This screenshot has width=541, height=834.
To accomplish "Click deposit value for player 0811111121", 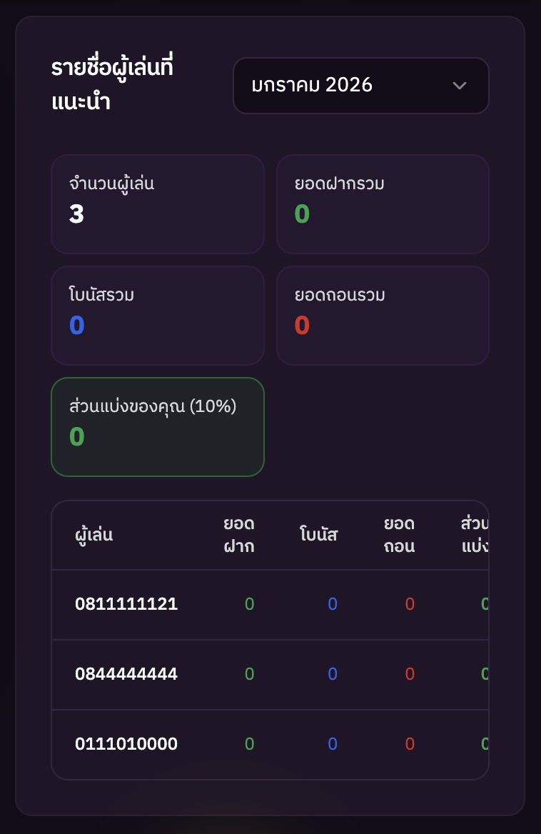I will click(x=249, y=605).
